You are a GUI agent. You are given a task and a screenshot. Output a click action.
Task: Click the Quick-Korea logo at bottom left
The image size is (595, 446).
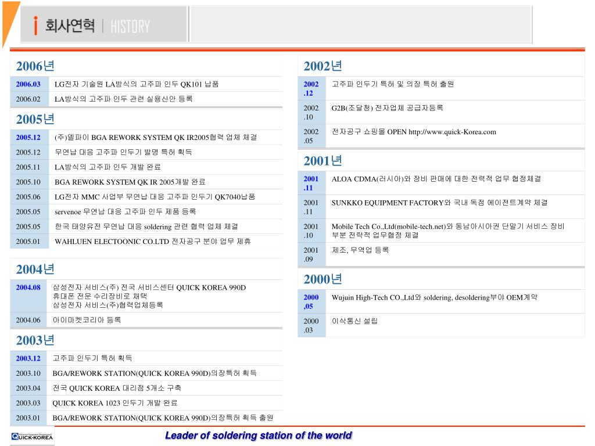point(32,437)
